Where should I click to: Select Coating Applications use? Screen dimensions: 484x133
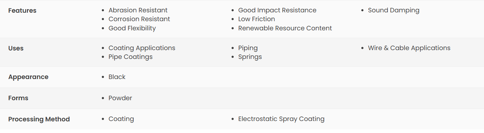[x=142, y=48]
